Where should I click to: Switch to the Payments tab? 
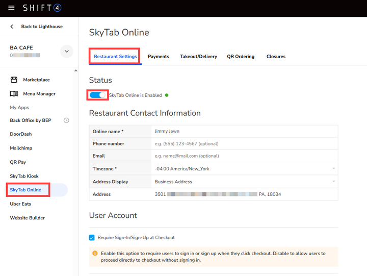(159, 57)
